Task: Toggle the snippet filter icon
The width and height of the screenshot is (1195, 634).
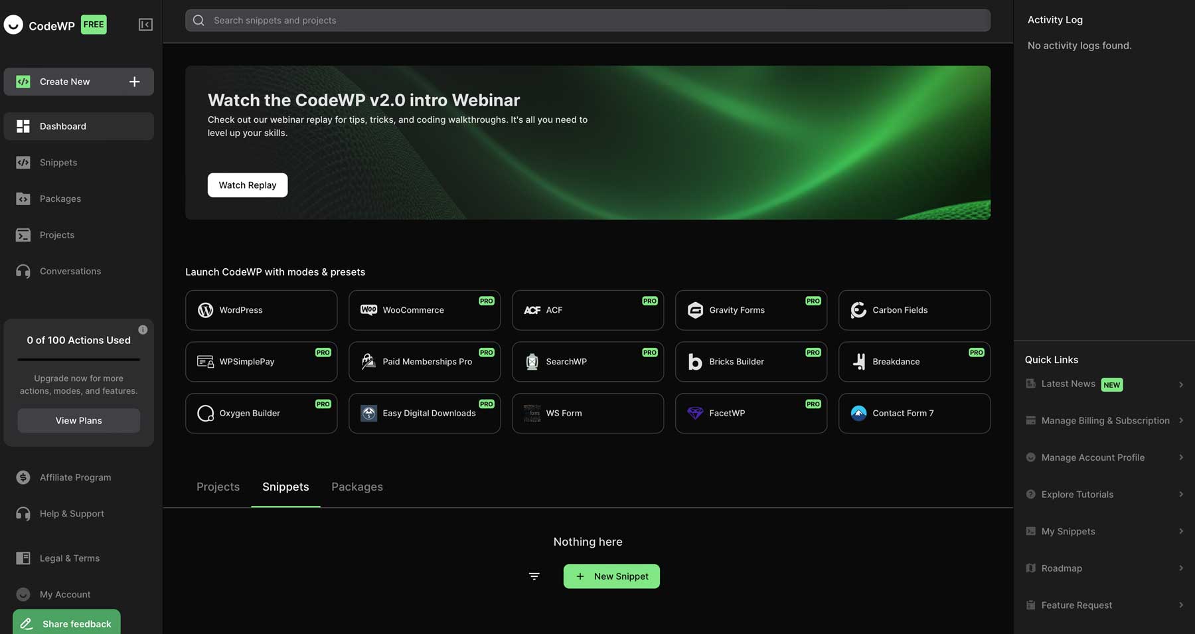Action: pyautogui.click(x=534, y=576)
